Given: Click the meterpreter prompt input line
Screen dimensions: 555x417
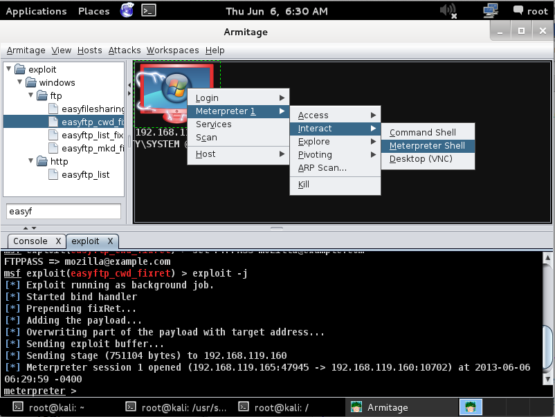Looking at the screenshot, I should [x=273, y=391].
